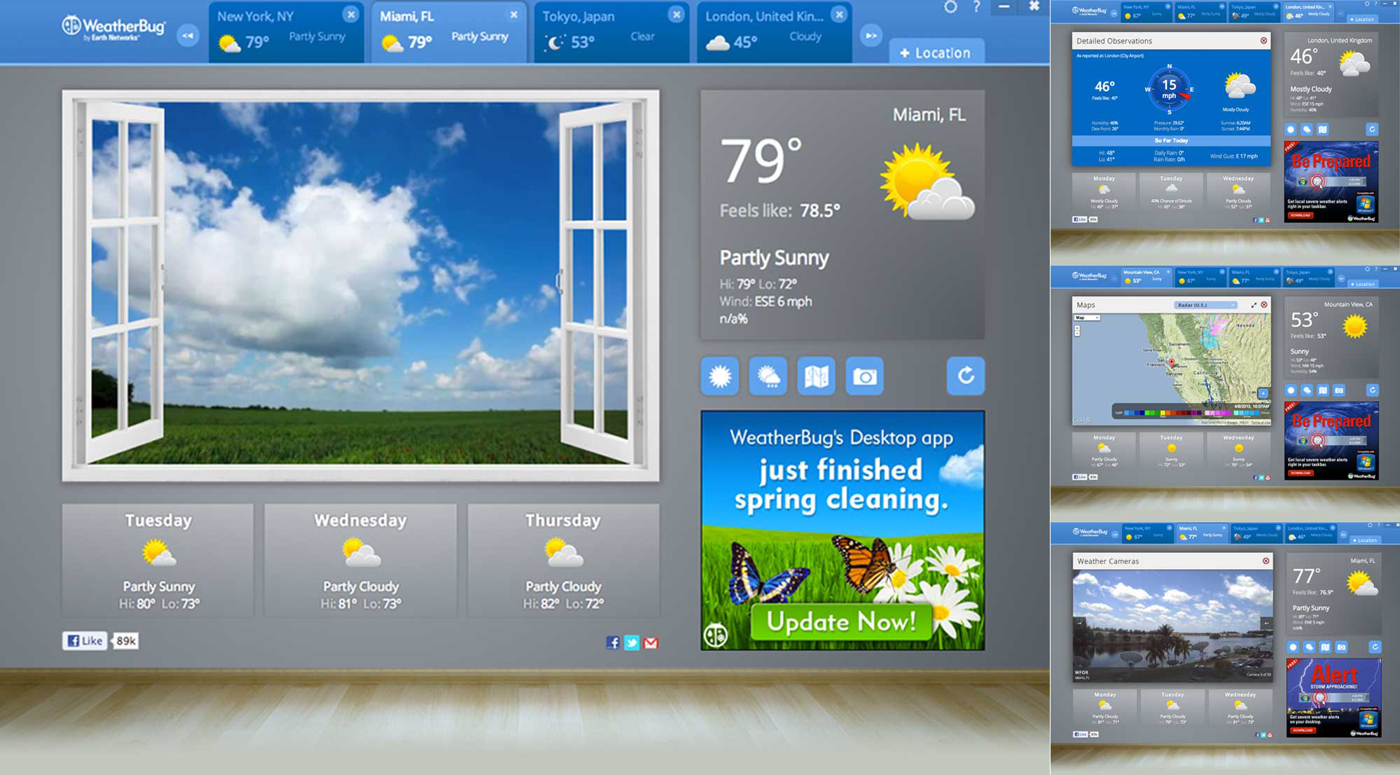Open the Thursday Hi 82° forecast card
The width and height of the screenshot is (1400, 775).
(563, 560)
